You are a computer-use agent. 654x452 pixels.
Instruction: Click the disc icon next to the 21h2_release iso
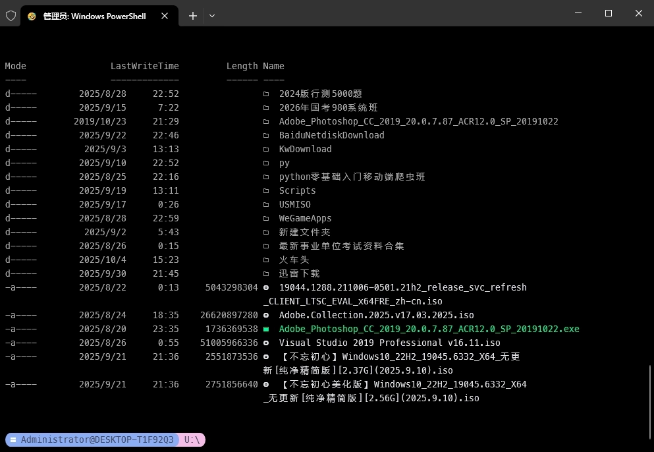tap(266, 287)
